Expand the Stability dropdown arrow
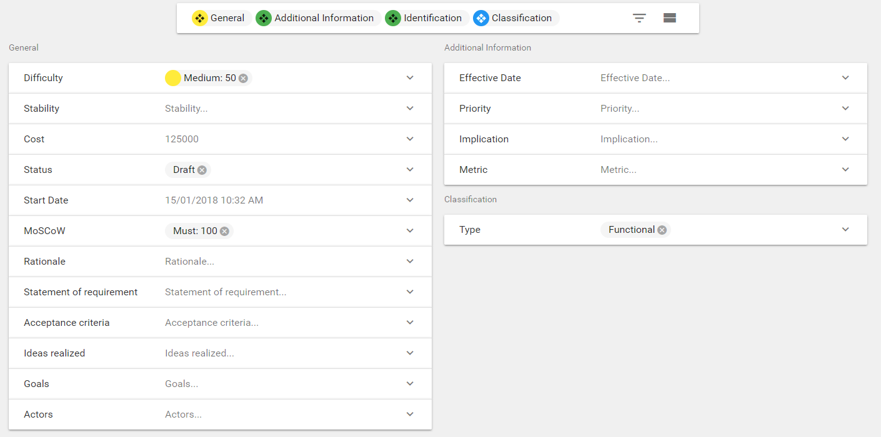Image resolution: width=881 pixels, height=437 pixels. click(410, 109)
